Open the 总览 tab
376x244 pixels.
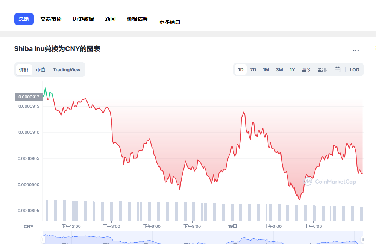[x=24, y=19]
